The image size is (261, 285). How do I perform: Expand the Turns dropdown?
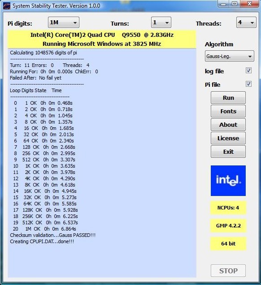[x=161, y=22]
